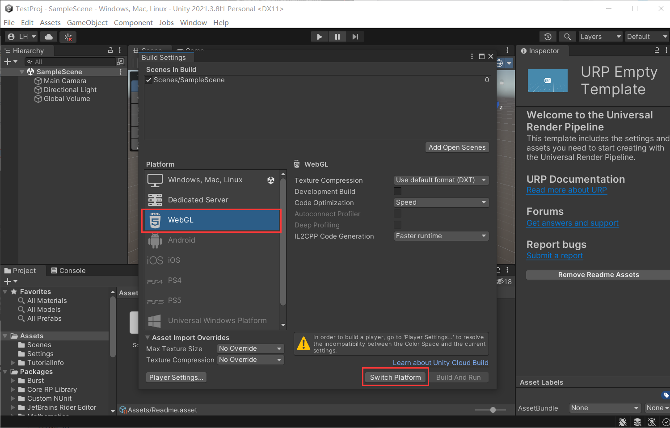Open SampleScene options kebab menu
This screenshot has width=670, height=428.
[121, 72]
